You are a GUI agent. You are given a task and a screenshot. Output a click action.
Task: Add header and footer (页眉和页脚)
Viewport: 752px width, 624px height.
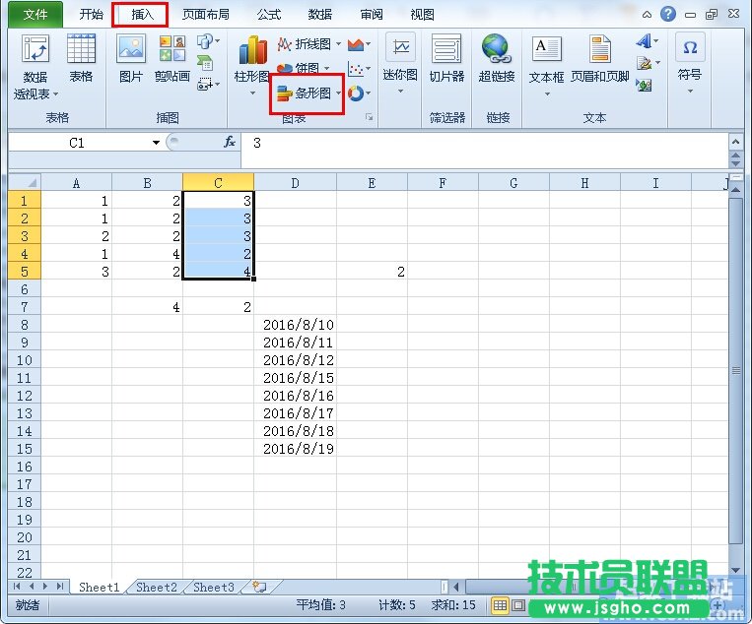tap(599, 58)
